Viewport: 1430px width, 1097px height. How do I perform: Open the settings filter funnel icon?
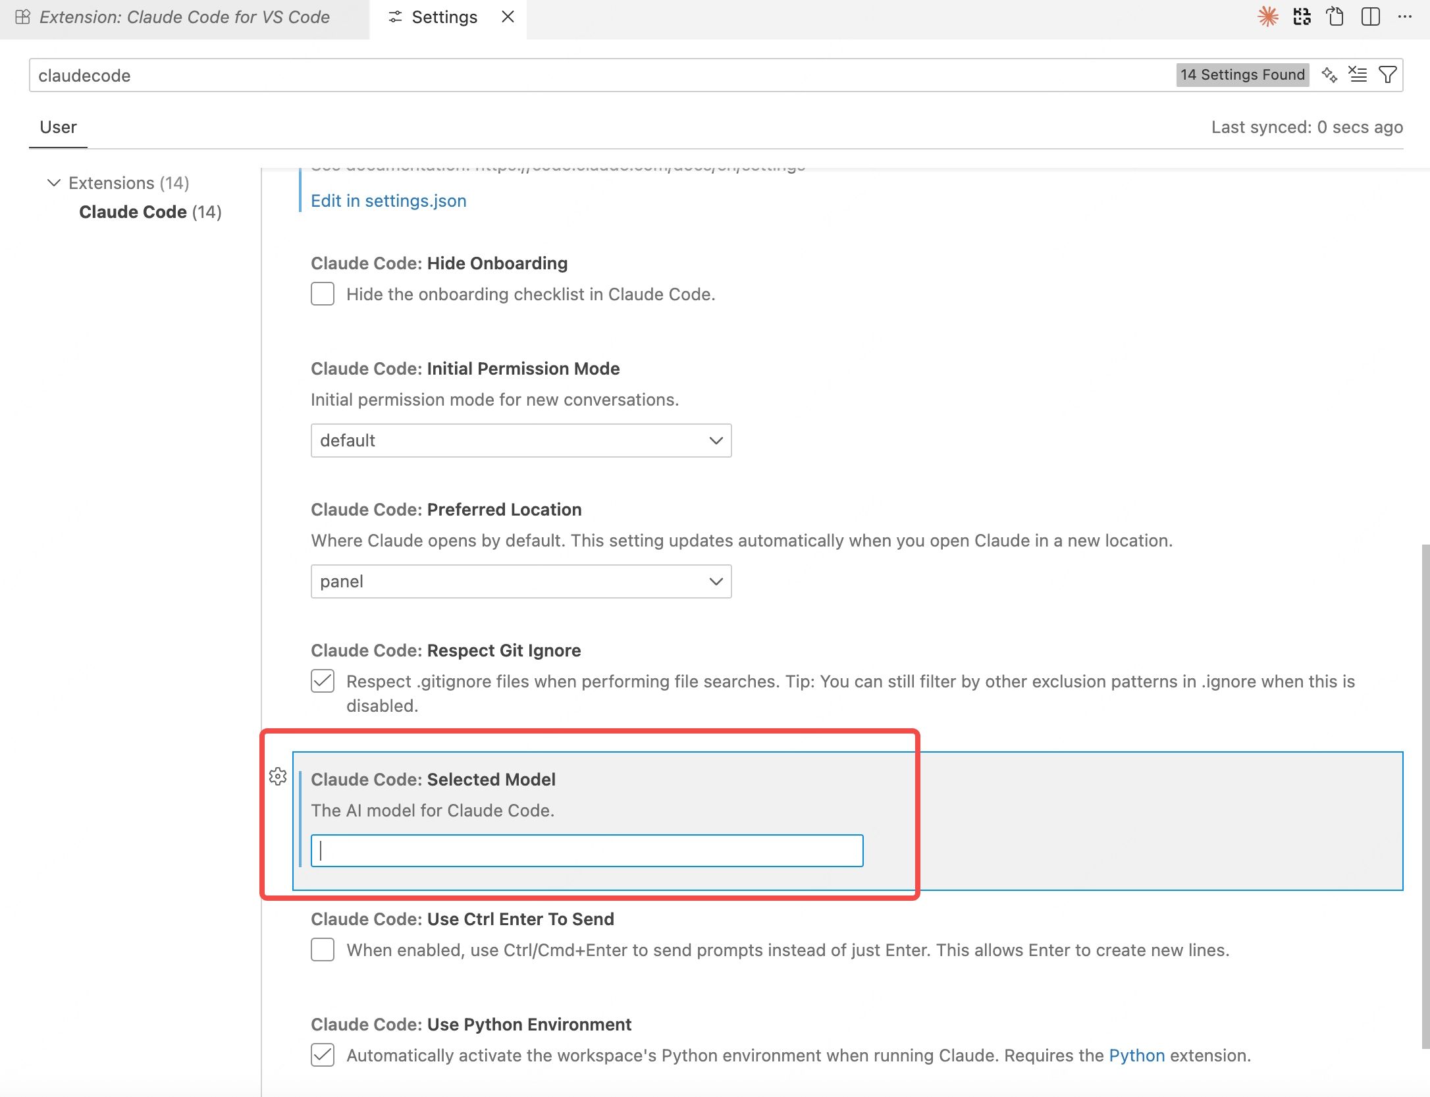pyautogui.click(x=1387, y=74)
